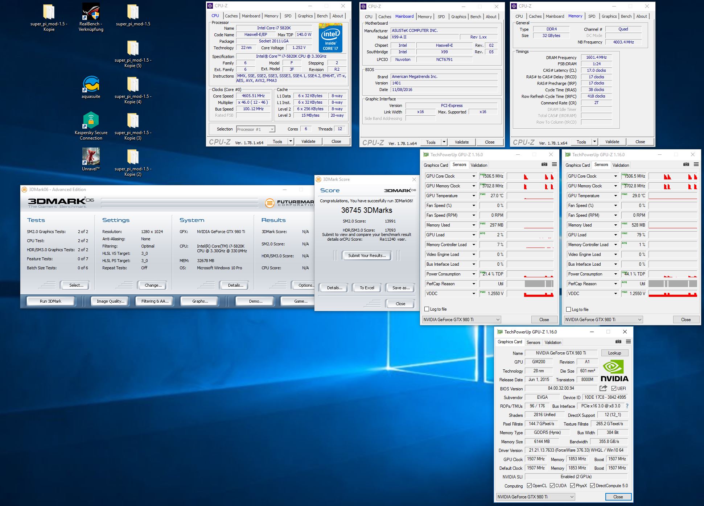The width and height of the screenshot is (704, 506).
Task: Open Tools dropdown arrow in CPU-Z CPU window
Action: click(x=291, y=141)
